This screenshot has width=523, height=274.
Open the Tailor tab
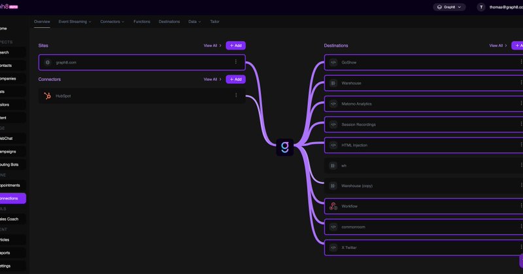pyautogui.click(x=215, y=22)
